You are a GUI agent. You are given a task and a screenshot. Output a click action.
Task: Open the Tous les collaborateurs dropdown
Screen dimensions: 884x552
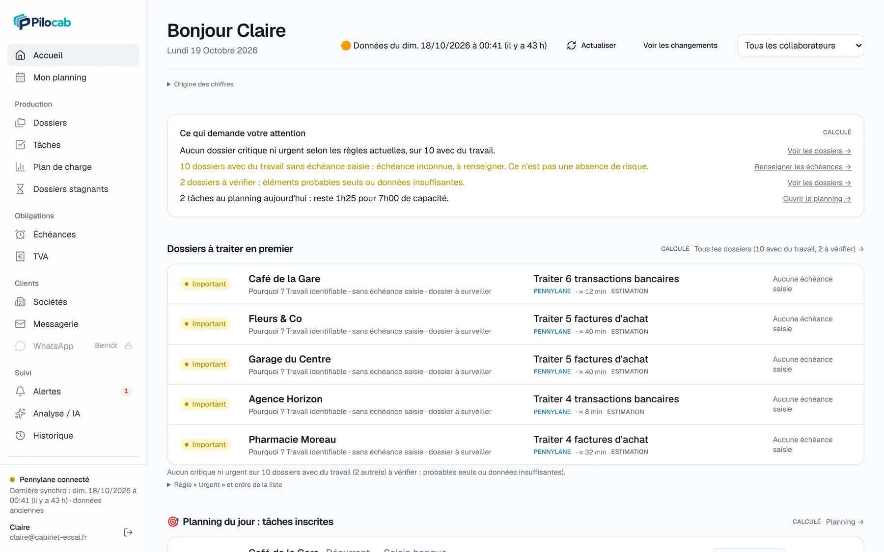[x=801, y=45]
